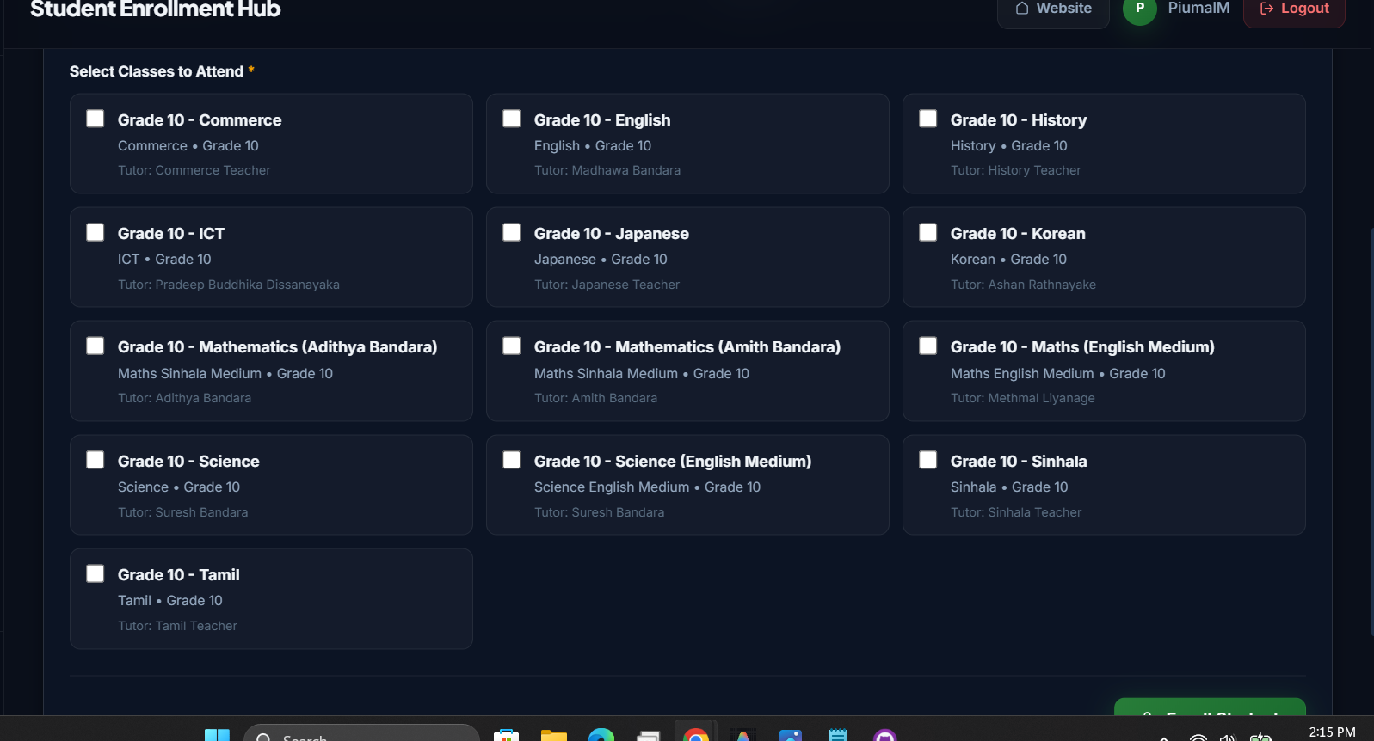Click the 'Select Classes to Attend' label

tap(157, 71)
